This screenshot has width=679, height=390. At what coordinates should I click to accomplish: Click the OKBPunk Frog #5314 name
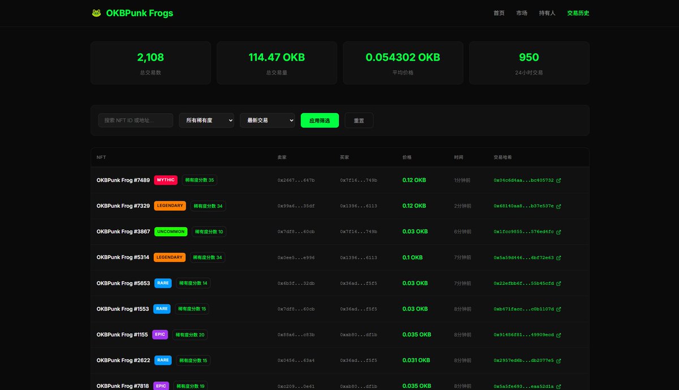(x=123, y=257)
